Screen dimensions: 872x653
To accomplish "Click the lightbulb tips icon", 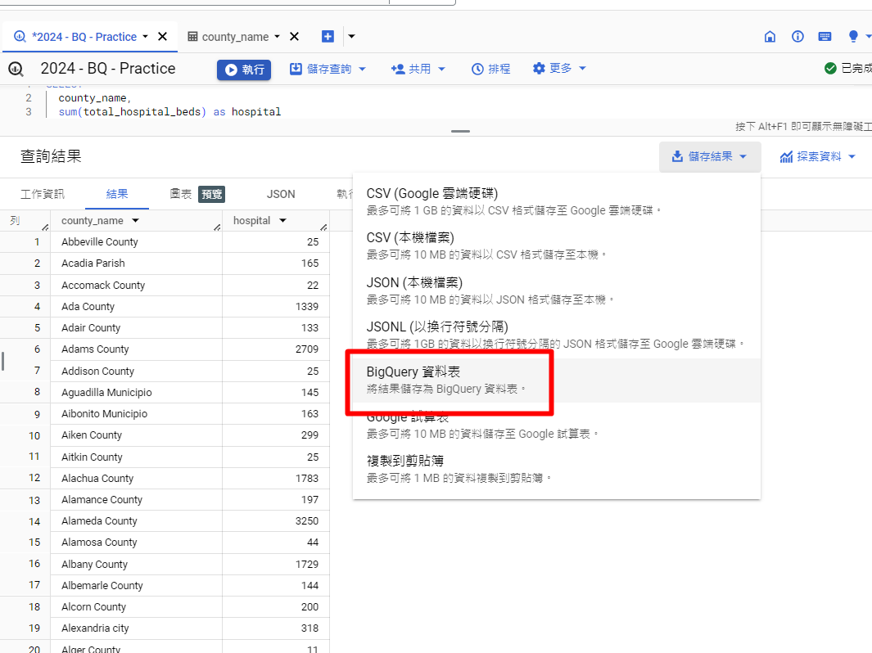I will click(853, 37).
